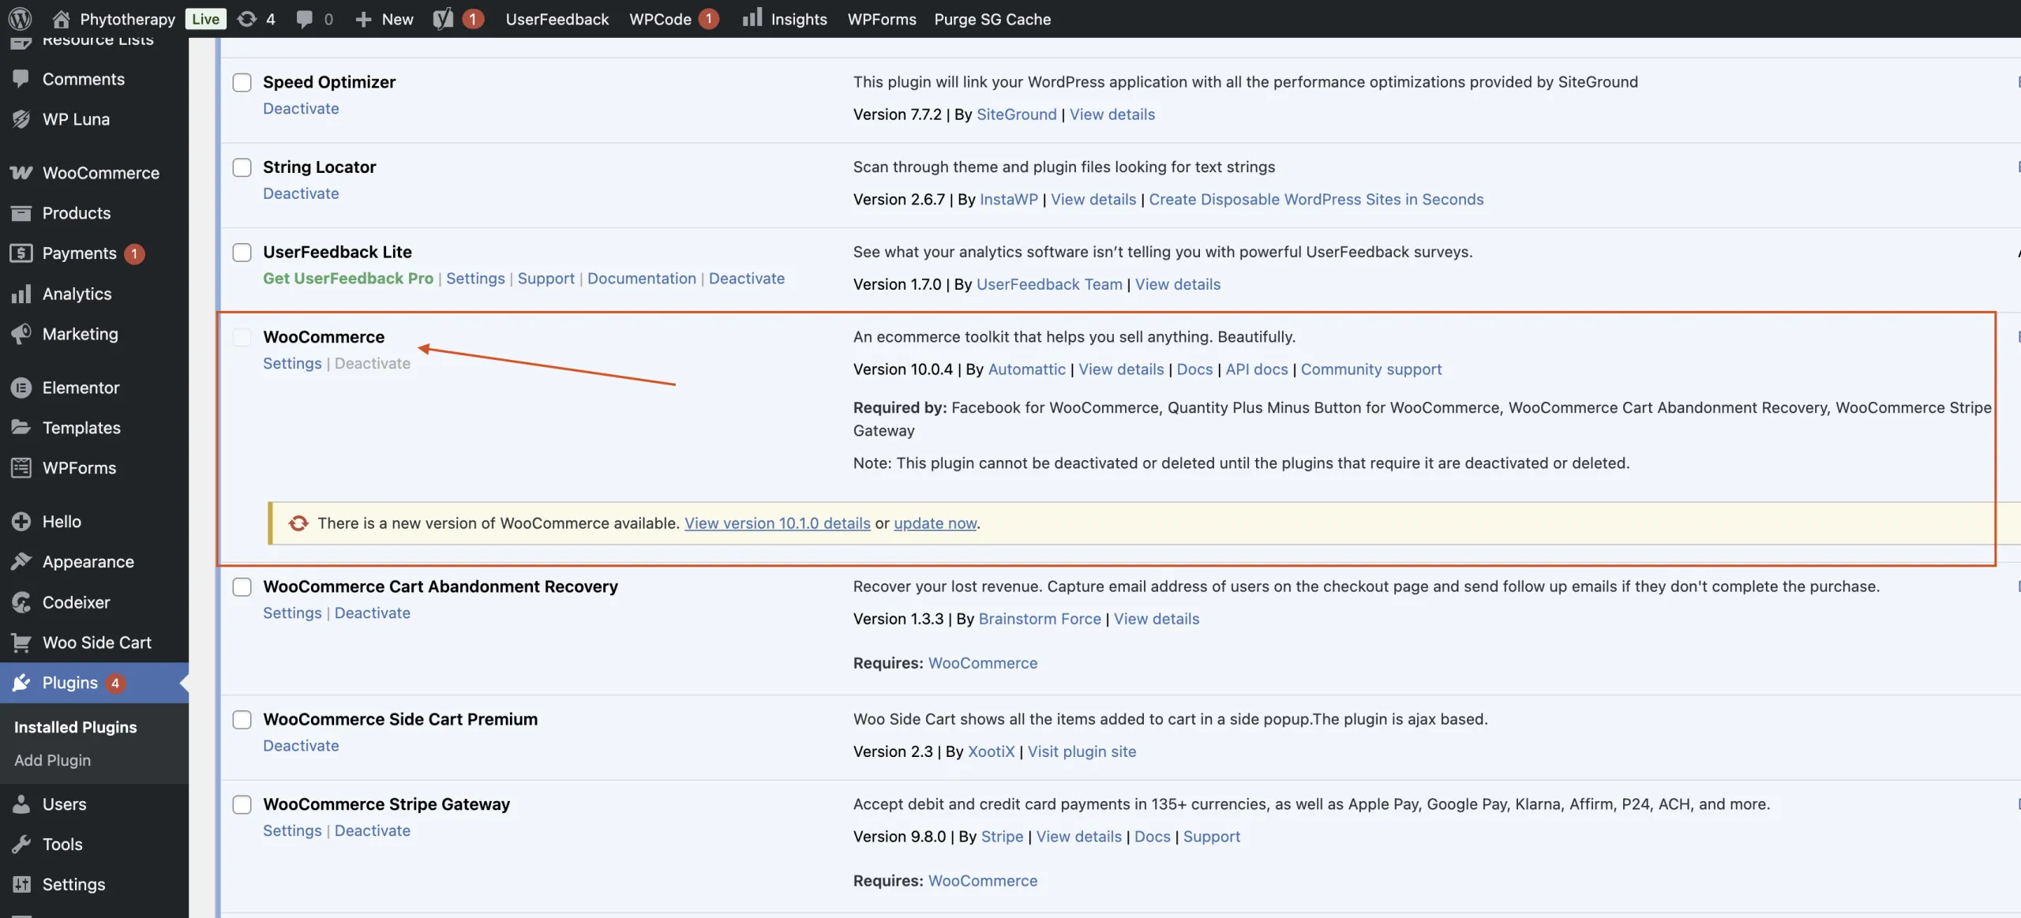
Task: Click Purge SG Cache button
Action: pos(992,18)
